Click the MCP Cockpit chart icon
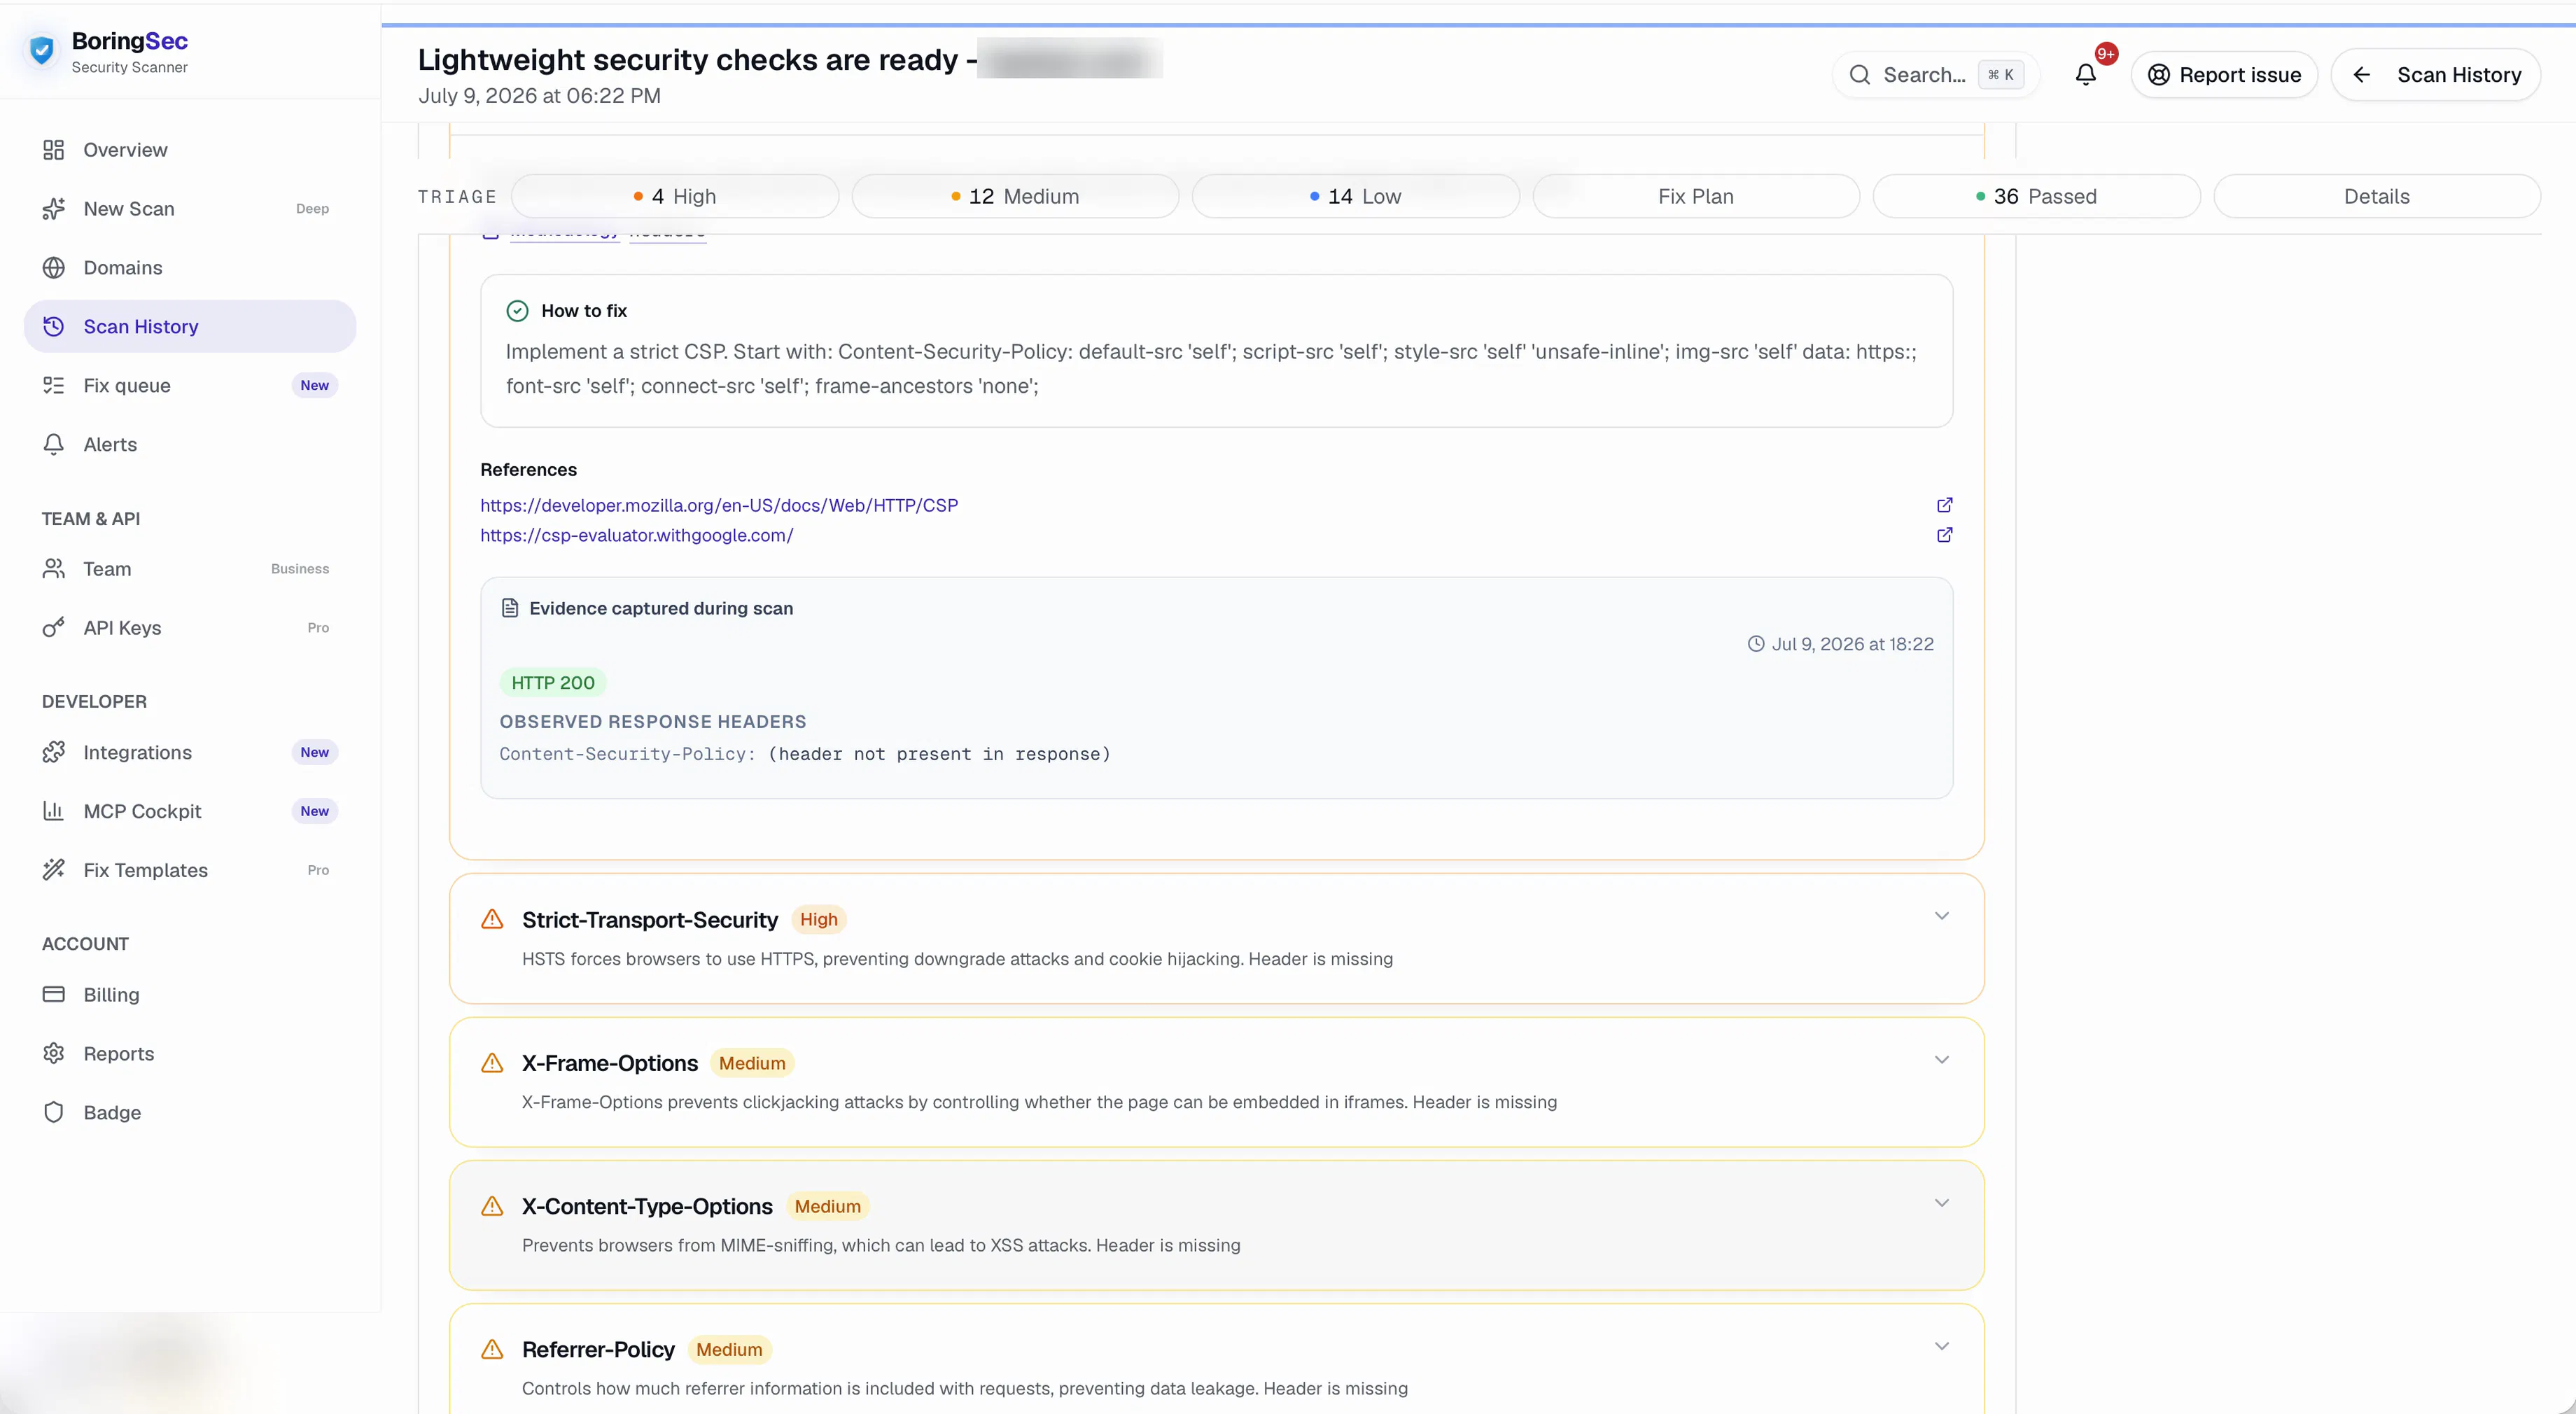 [x=54, y=812]
